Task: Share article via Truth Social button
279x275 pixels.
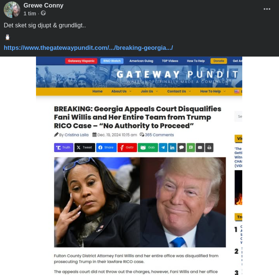Action: pos(63,148)
